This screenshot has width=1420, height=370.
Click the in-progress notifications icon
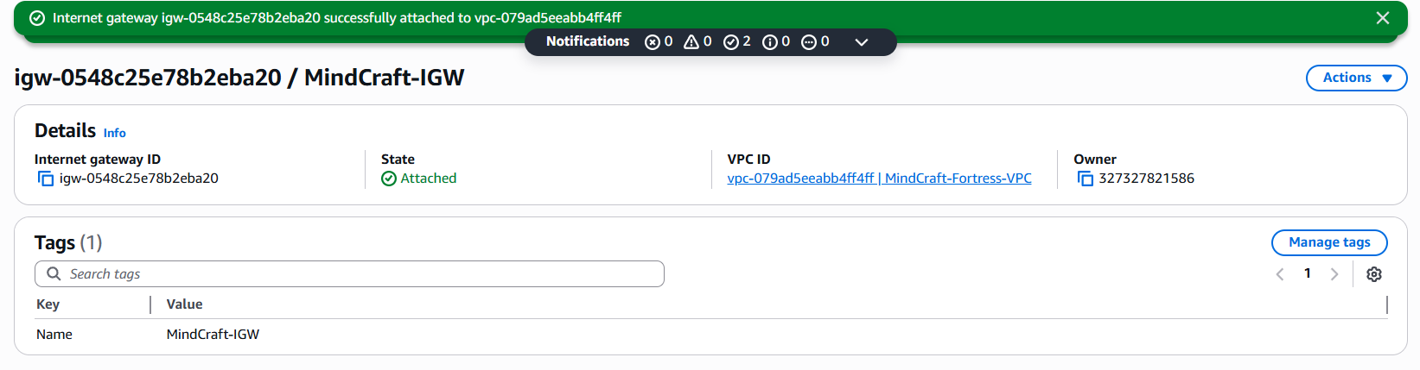(x=809, y=41)
